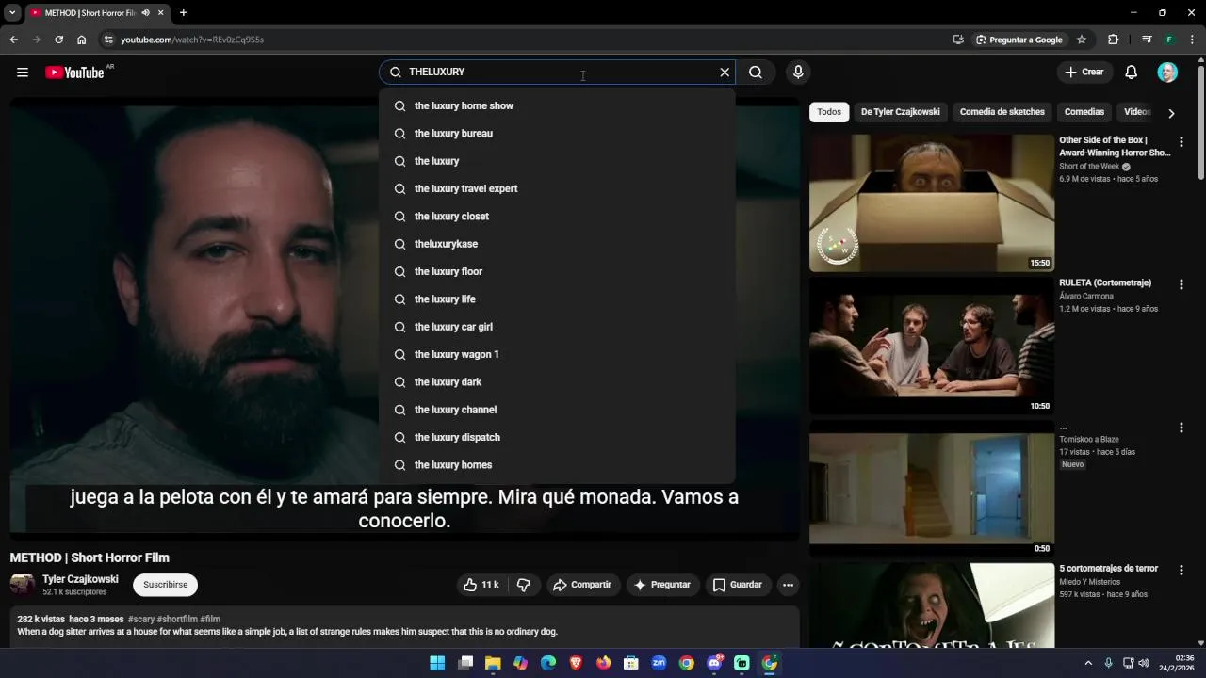Viewport: 1206px width, 678px height.
Task: Pick suggestion 'the luxury floor'
Action: pyautogui.click(x=557, y=271)
